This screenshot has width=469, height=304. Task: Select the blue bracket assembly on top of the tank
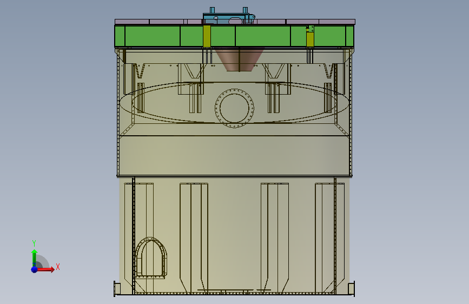point(229,16)
